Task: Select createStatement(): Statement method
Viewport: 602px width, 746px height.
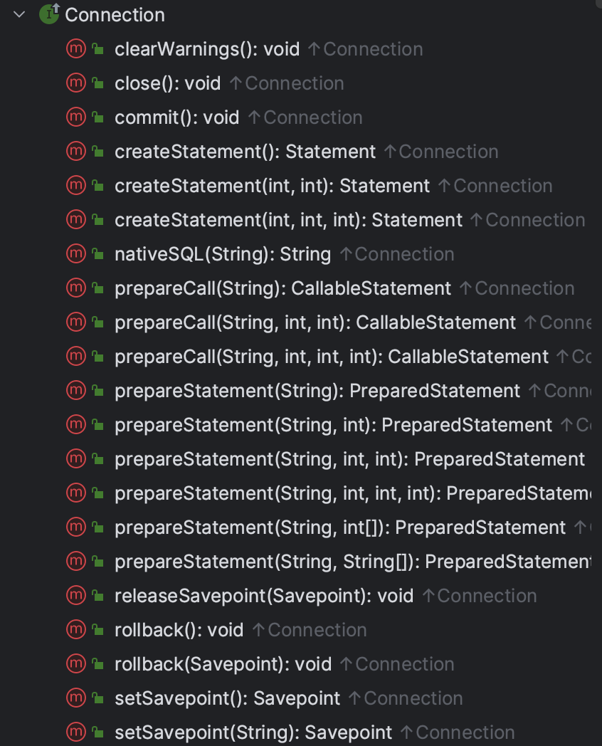Action: 245,152
